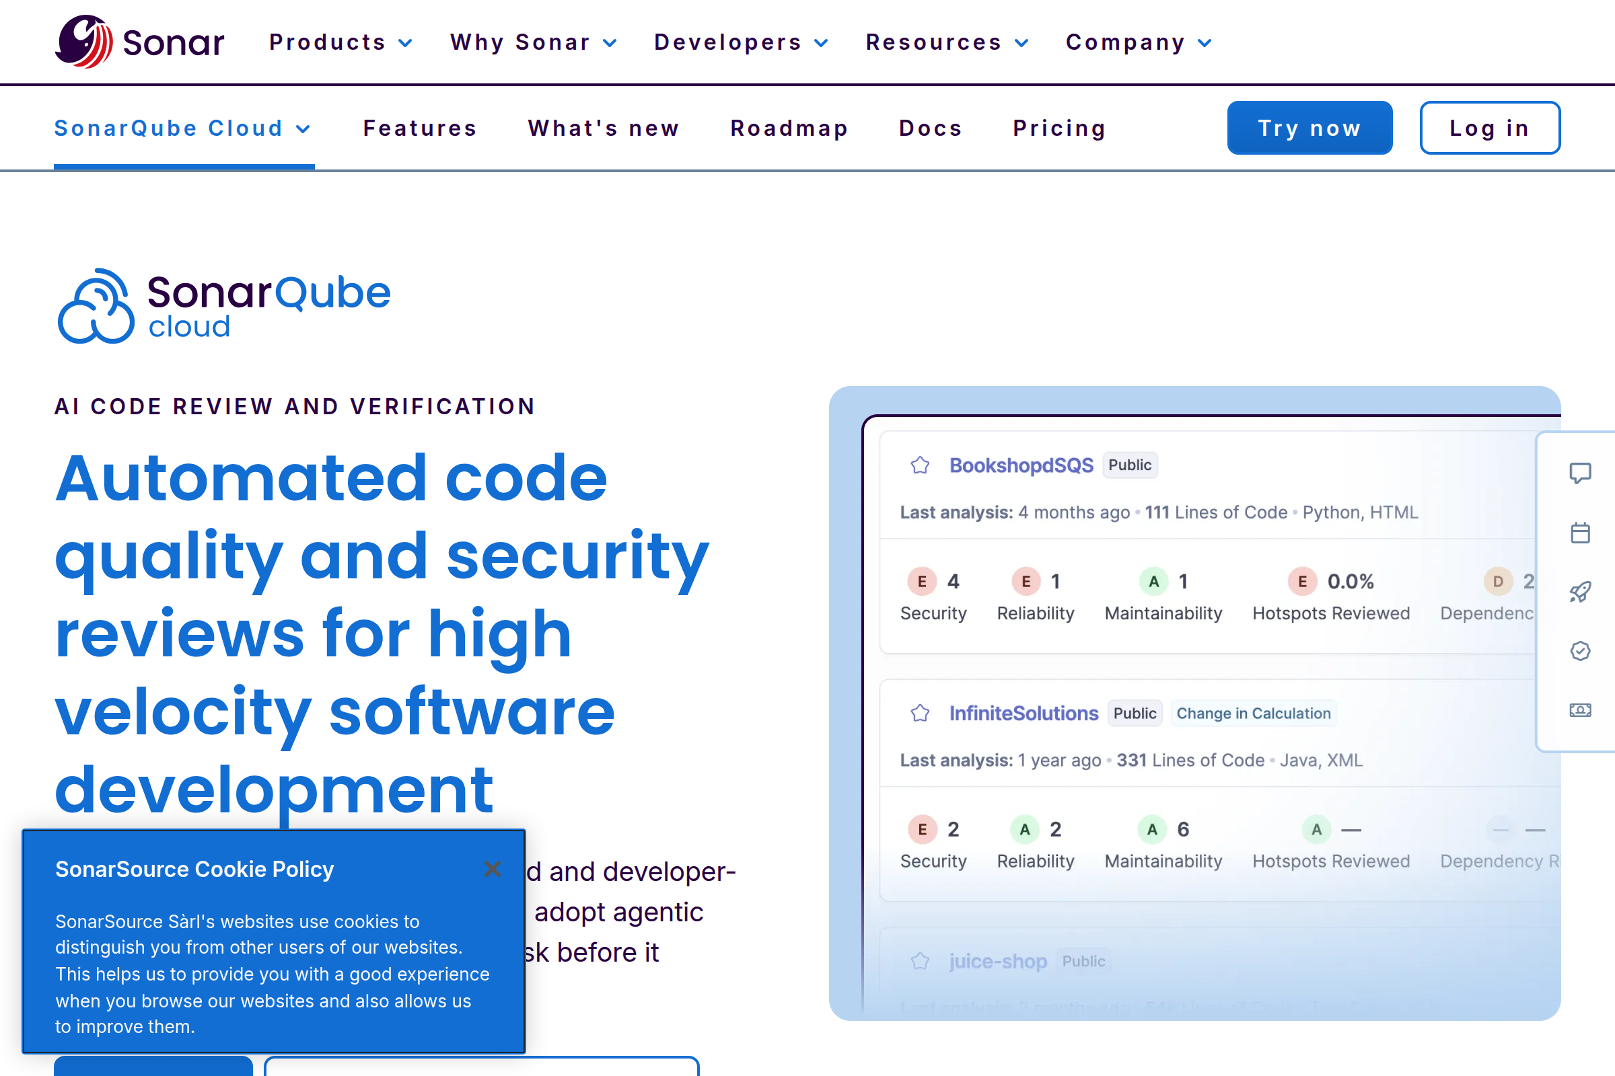
Task: Click the rocket sidebar icon
Action: [x=1580, y=592]
